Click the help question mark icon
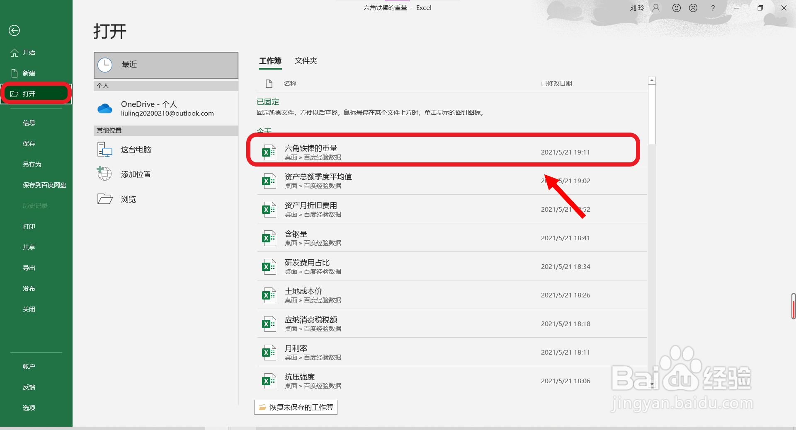The width and height of the screenshot is (796, 430). click(x=713, y=8)
